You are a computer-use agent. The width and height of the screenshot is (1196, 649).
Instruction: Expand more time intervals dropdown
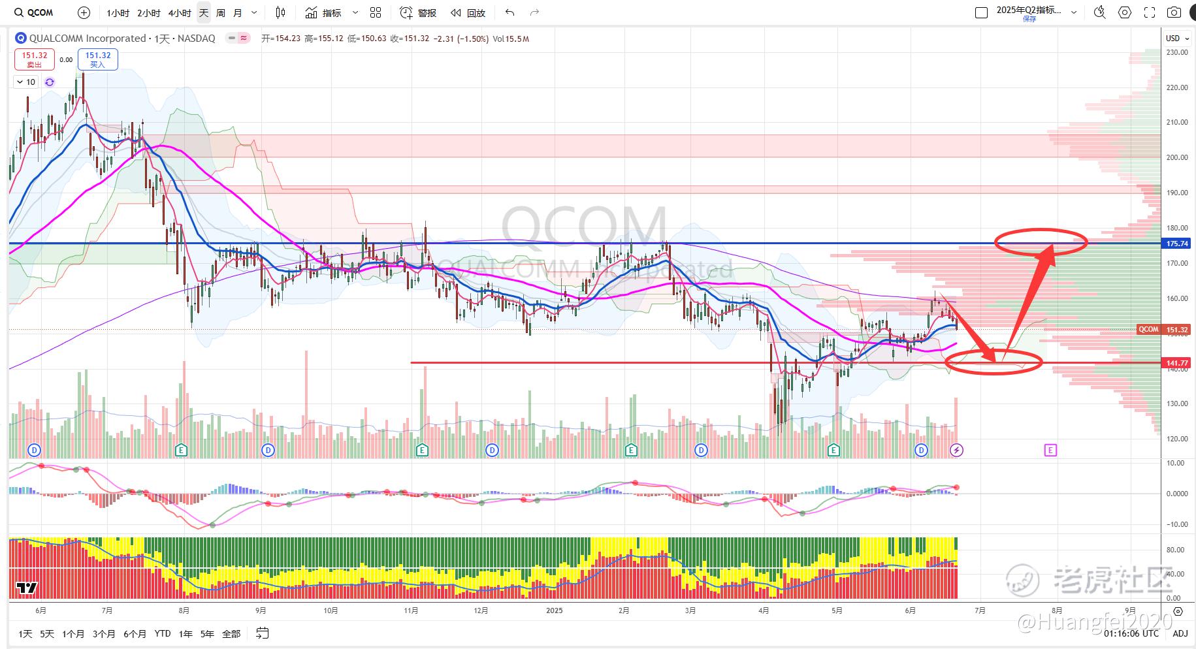[254, 12]
